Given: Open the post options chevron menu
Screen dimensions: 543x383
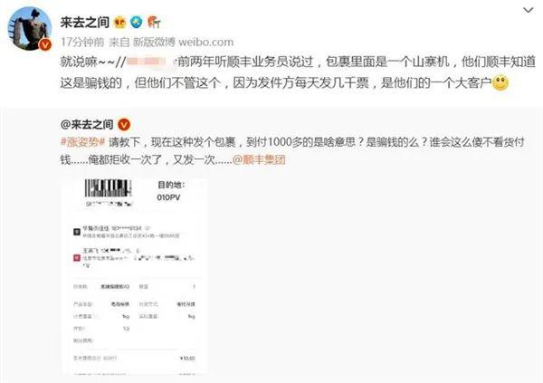Looking at the screenshot, I should (528, 10).
